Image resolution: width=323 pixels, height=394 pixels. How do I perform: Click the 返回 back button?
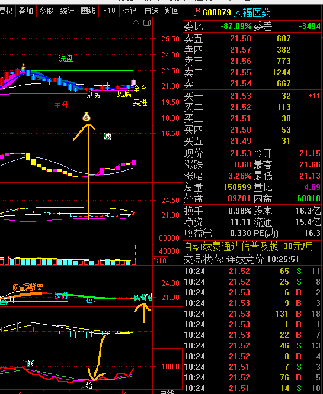point(172,11)
